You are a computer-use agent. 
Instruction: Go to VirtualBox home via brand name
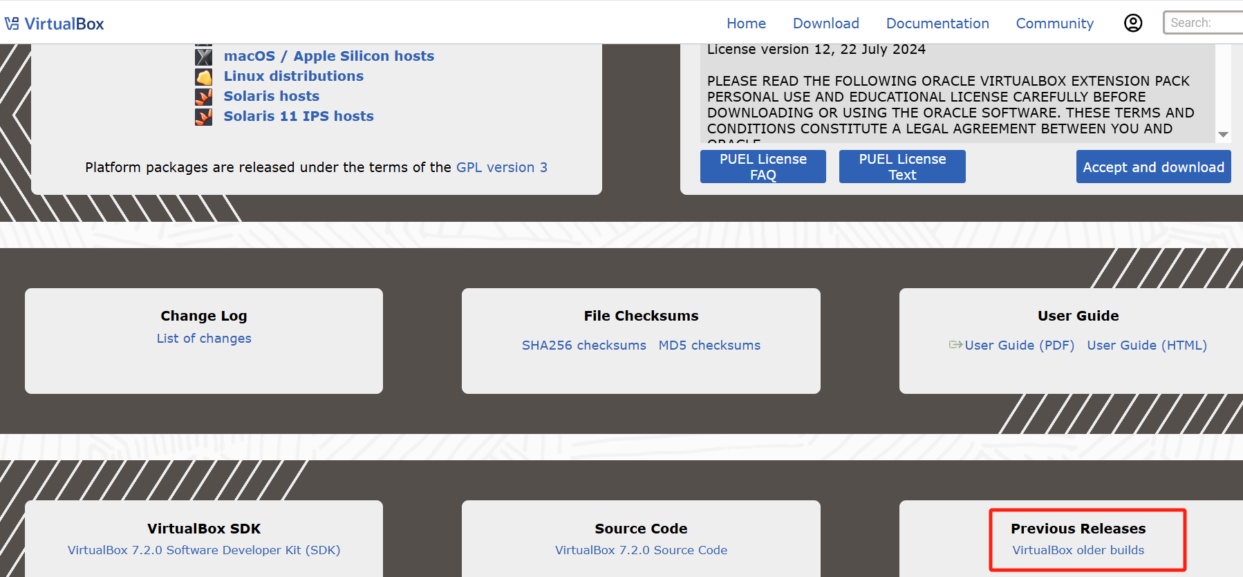click(x=64, y=23)
